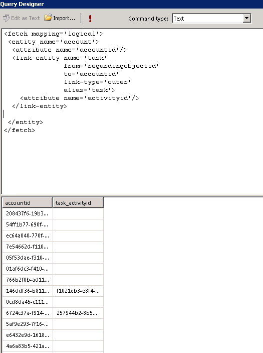The image size is (263, 353).
Task: Click accountid cell 146ddf36-b811
Action: [28, 291]
